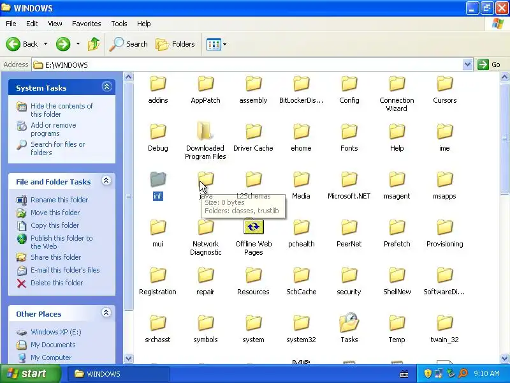
Task: Open the File menu
Action: (x=11, y=24)
